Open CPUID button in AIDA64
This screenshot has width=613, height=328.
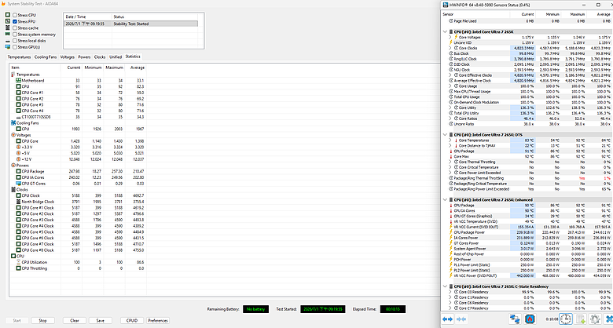(132, 321)
